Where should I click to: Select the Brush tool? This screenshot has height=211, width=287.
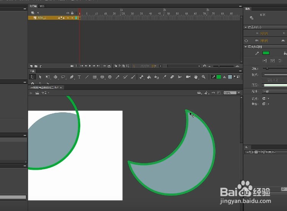click(x=133, y=77)
